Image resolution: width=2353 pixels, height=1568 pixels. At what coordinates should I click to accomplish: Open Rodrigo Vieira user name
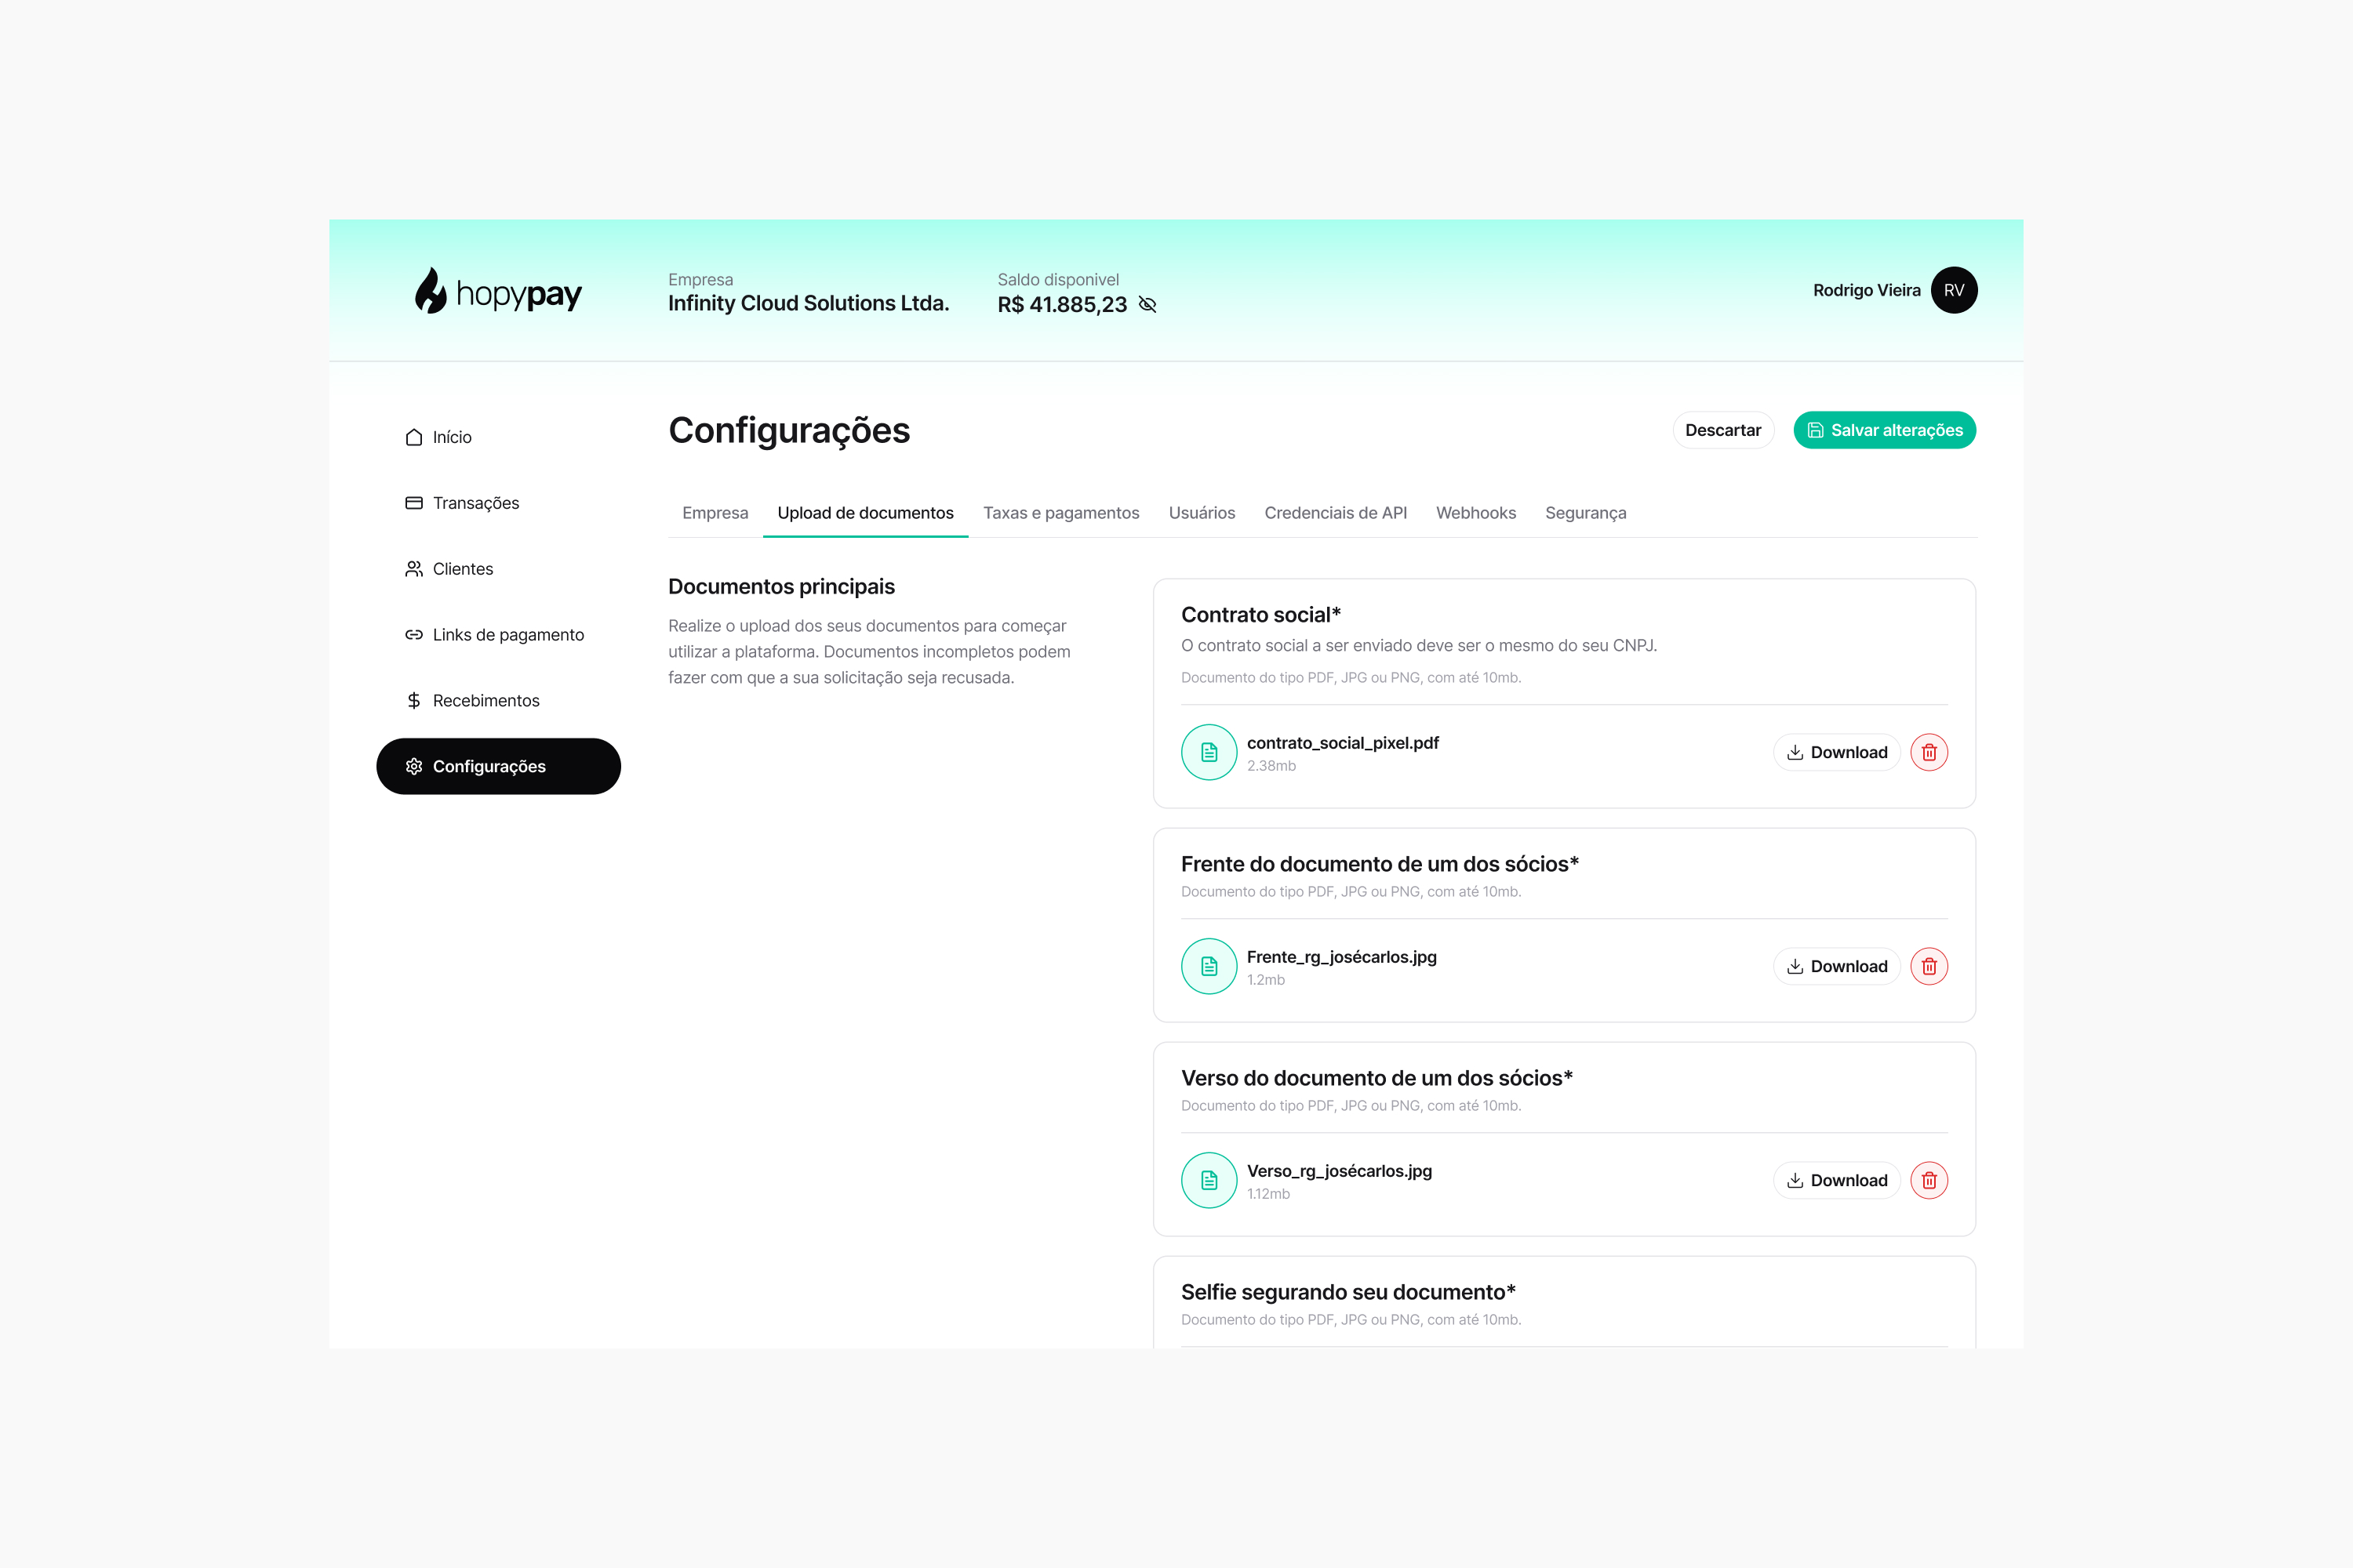point(1866,290)
